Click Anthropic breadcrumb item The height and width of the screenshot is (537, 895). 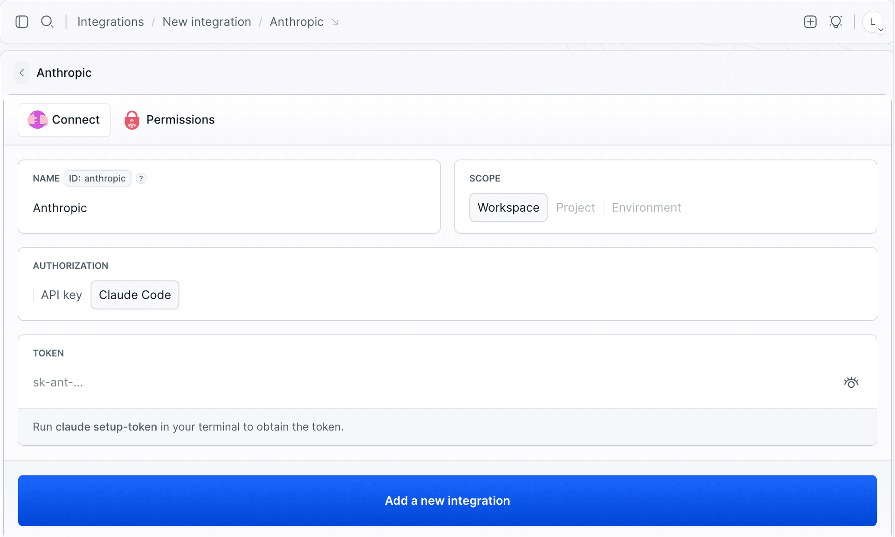pos(296,22)
